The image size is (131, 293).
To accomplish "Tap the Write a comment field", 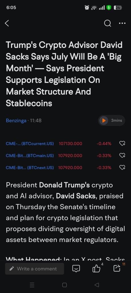I will (x=35, y=269).
